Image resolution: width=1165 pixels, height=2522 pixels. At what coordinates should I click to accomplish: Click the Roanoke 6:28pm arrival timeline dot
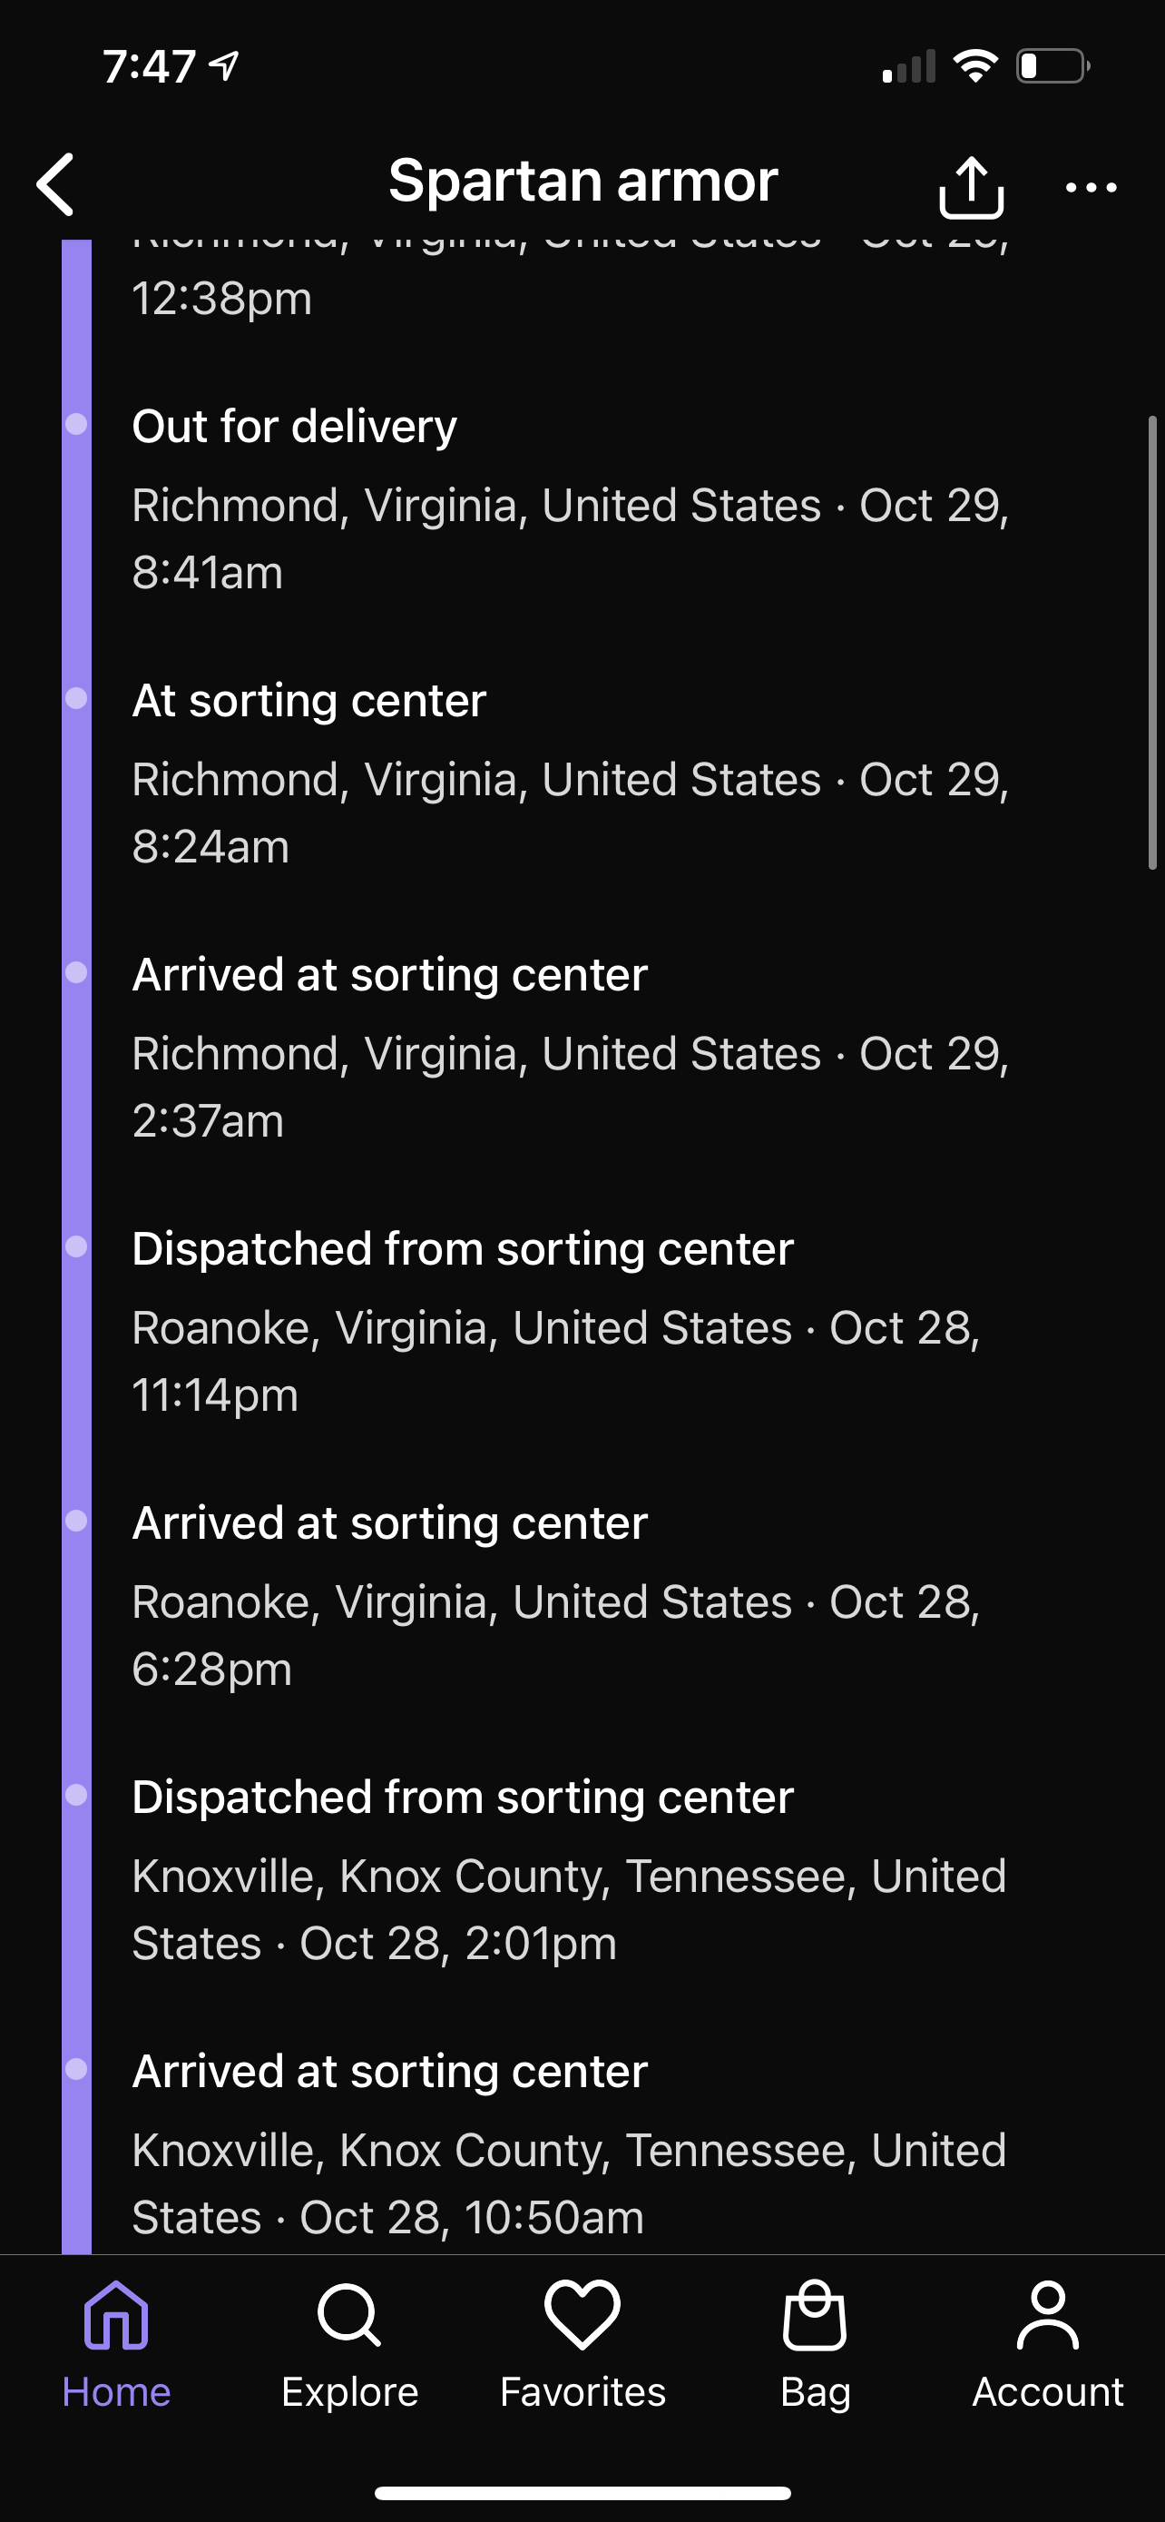click(x=76, y=1521)
